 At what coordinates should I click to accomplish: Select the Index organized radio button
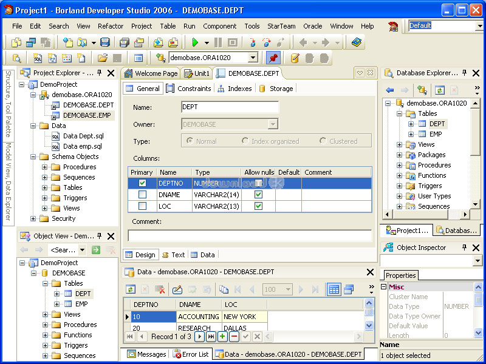tap(245, 141)
